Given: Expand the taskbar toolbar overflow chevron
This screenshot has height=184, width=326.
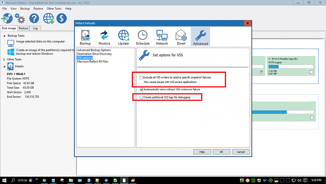Looking at the screenshot, I should point(37,179).
